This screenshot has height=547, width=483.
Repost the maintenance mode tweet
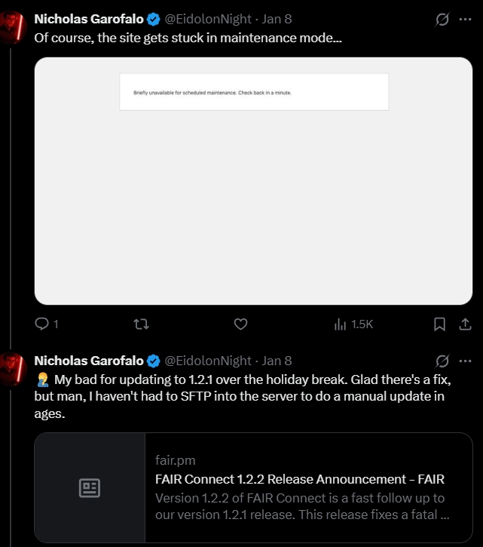(x=141, y=324)
